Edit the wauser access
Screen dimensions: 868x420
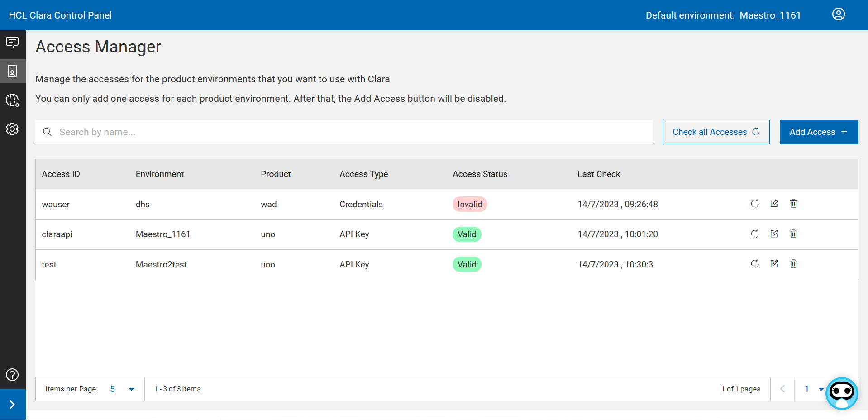774,204
